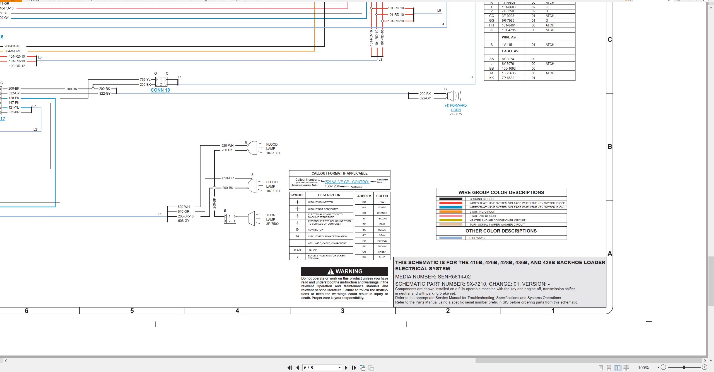Click the OTHER COLOR DESCRIPTIONS heading

coord(501,231)
